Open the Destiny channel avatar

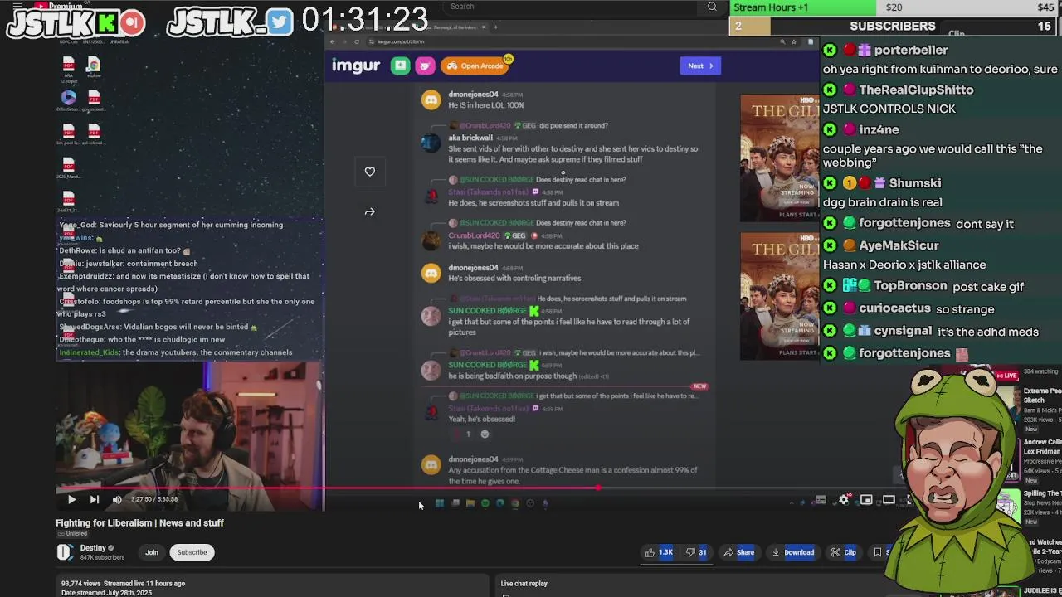click(x=65, y=552)
